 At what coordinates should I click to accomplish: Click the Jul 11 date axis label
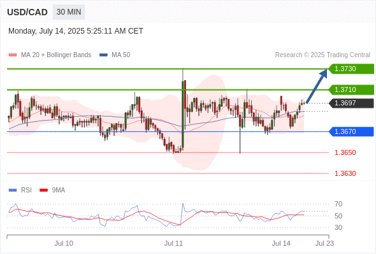coord(173,243)
